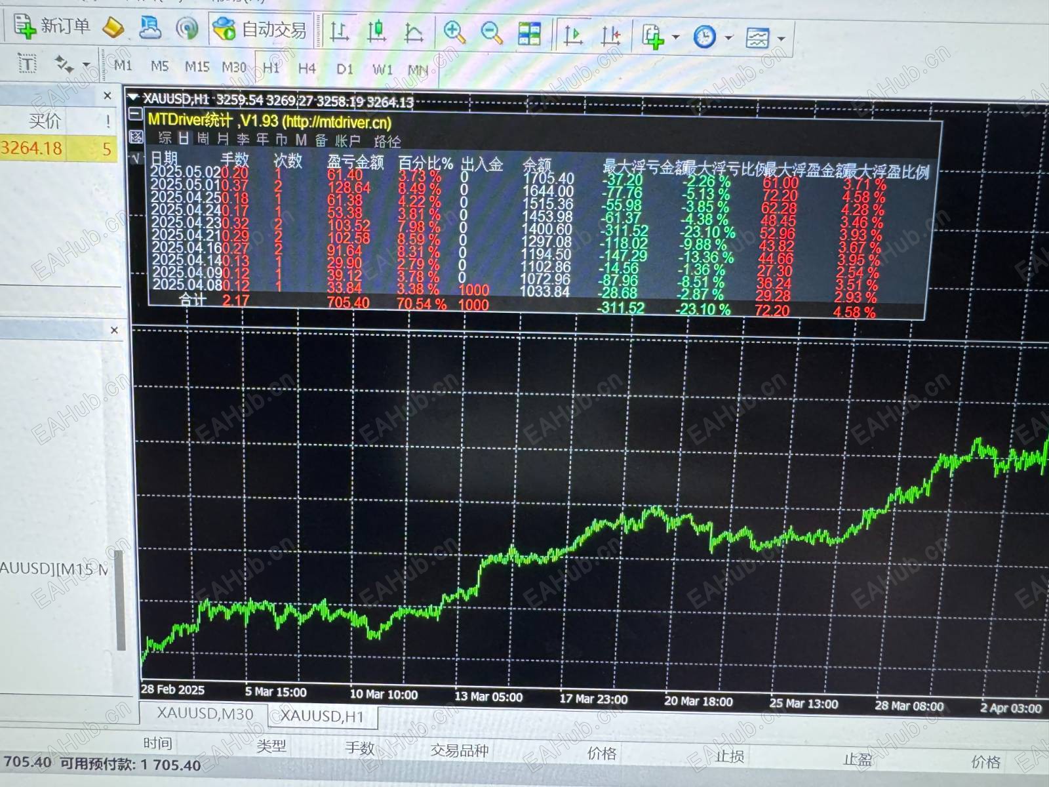
Task: Open the yellow MetaEditor book icon
Action: click(x=113, y=28)
